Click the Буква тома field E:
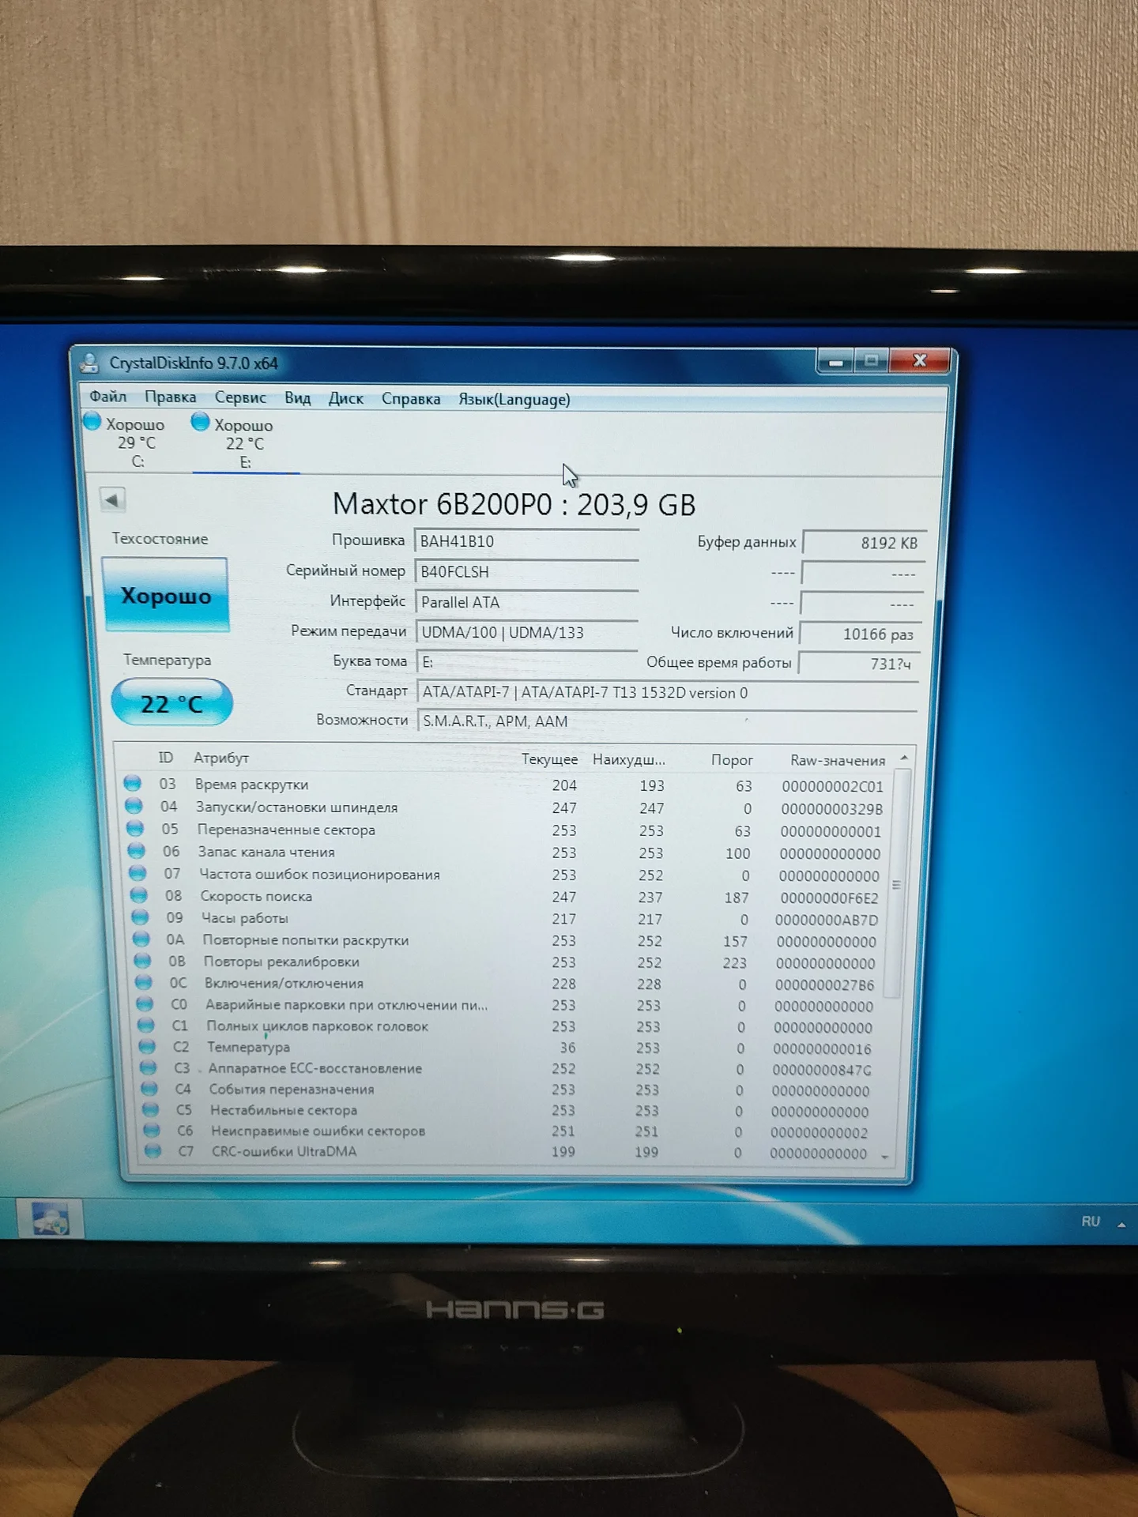1138x1517 pixels. (x=527, y=661)
